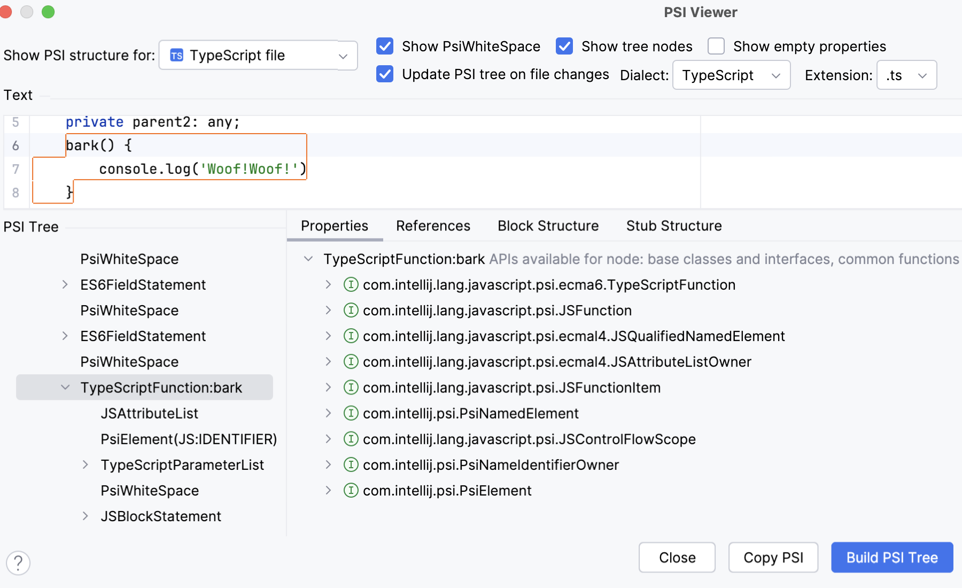The height and width of the screenshot is (588, 962).
Task: Switch to the References tab
Action: [433, 226]
